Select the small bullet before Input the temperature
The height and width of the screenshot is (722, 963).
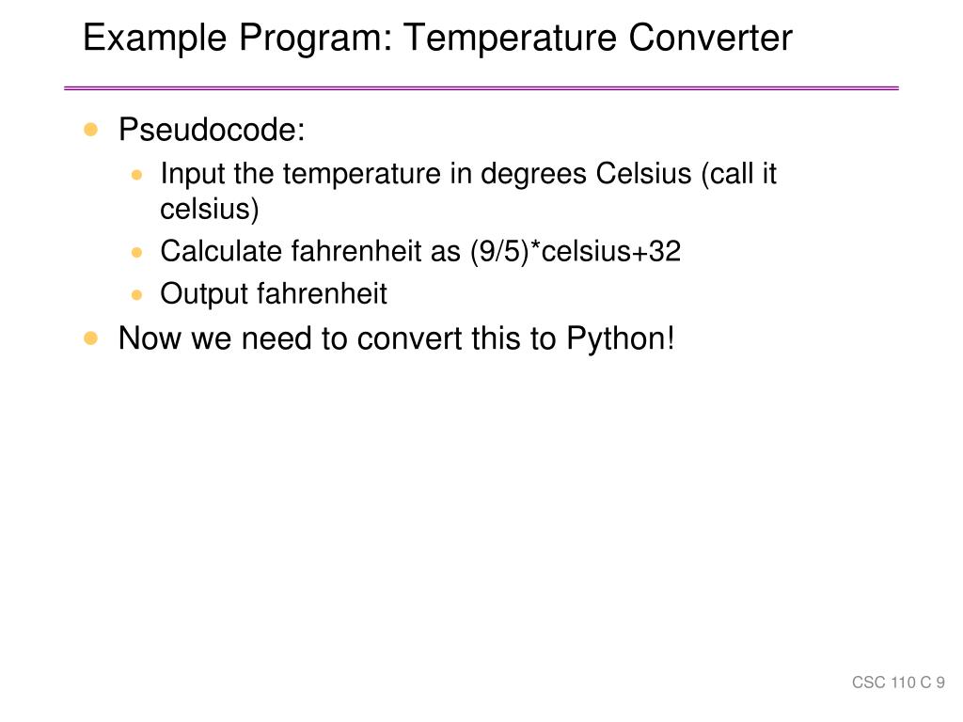(x=137, y=175)
